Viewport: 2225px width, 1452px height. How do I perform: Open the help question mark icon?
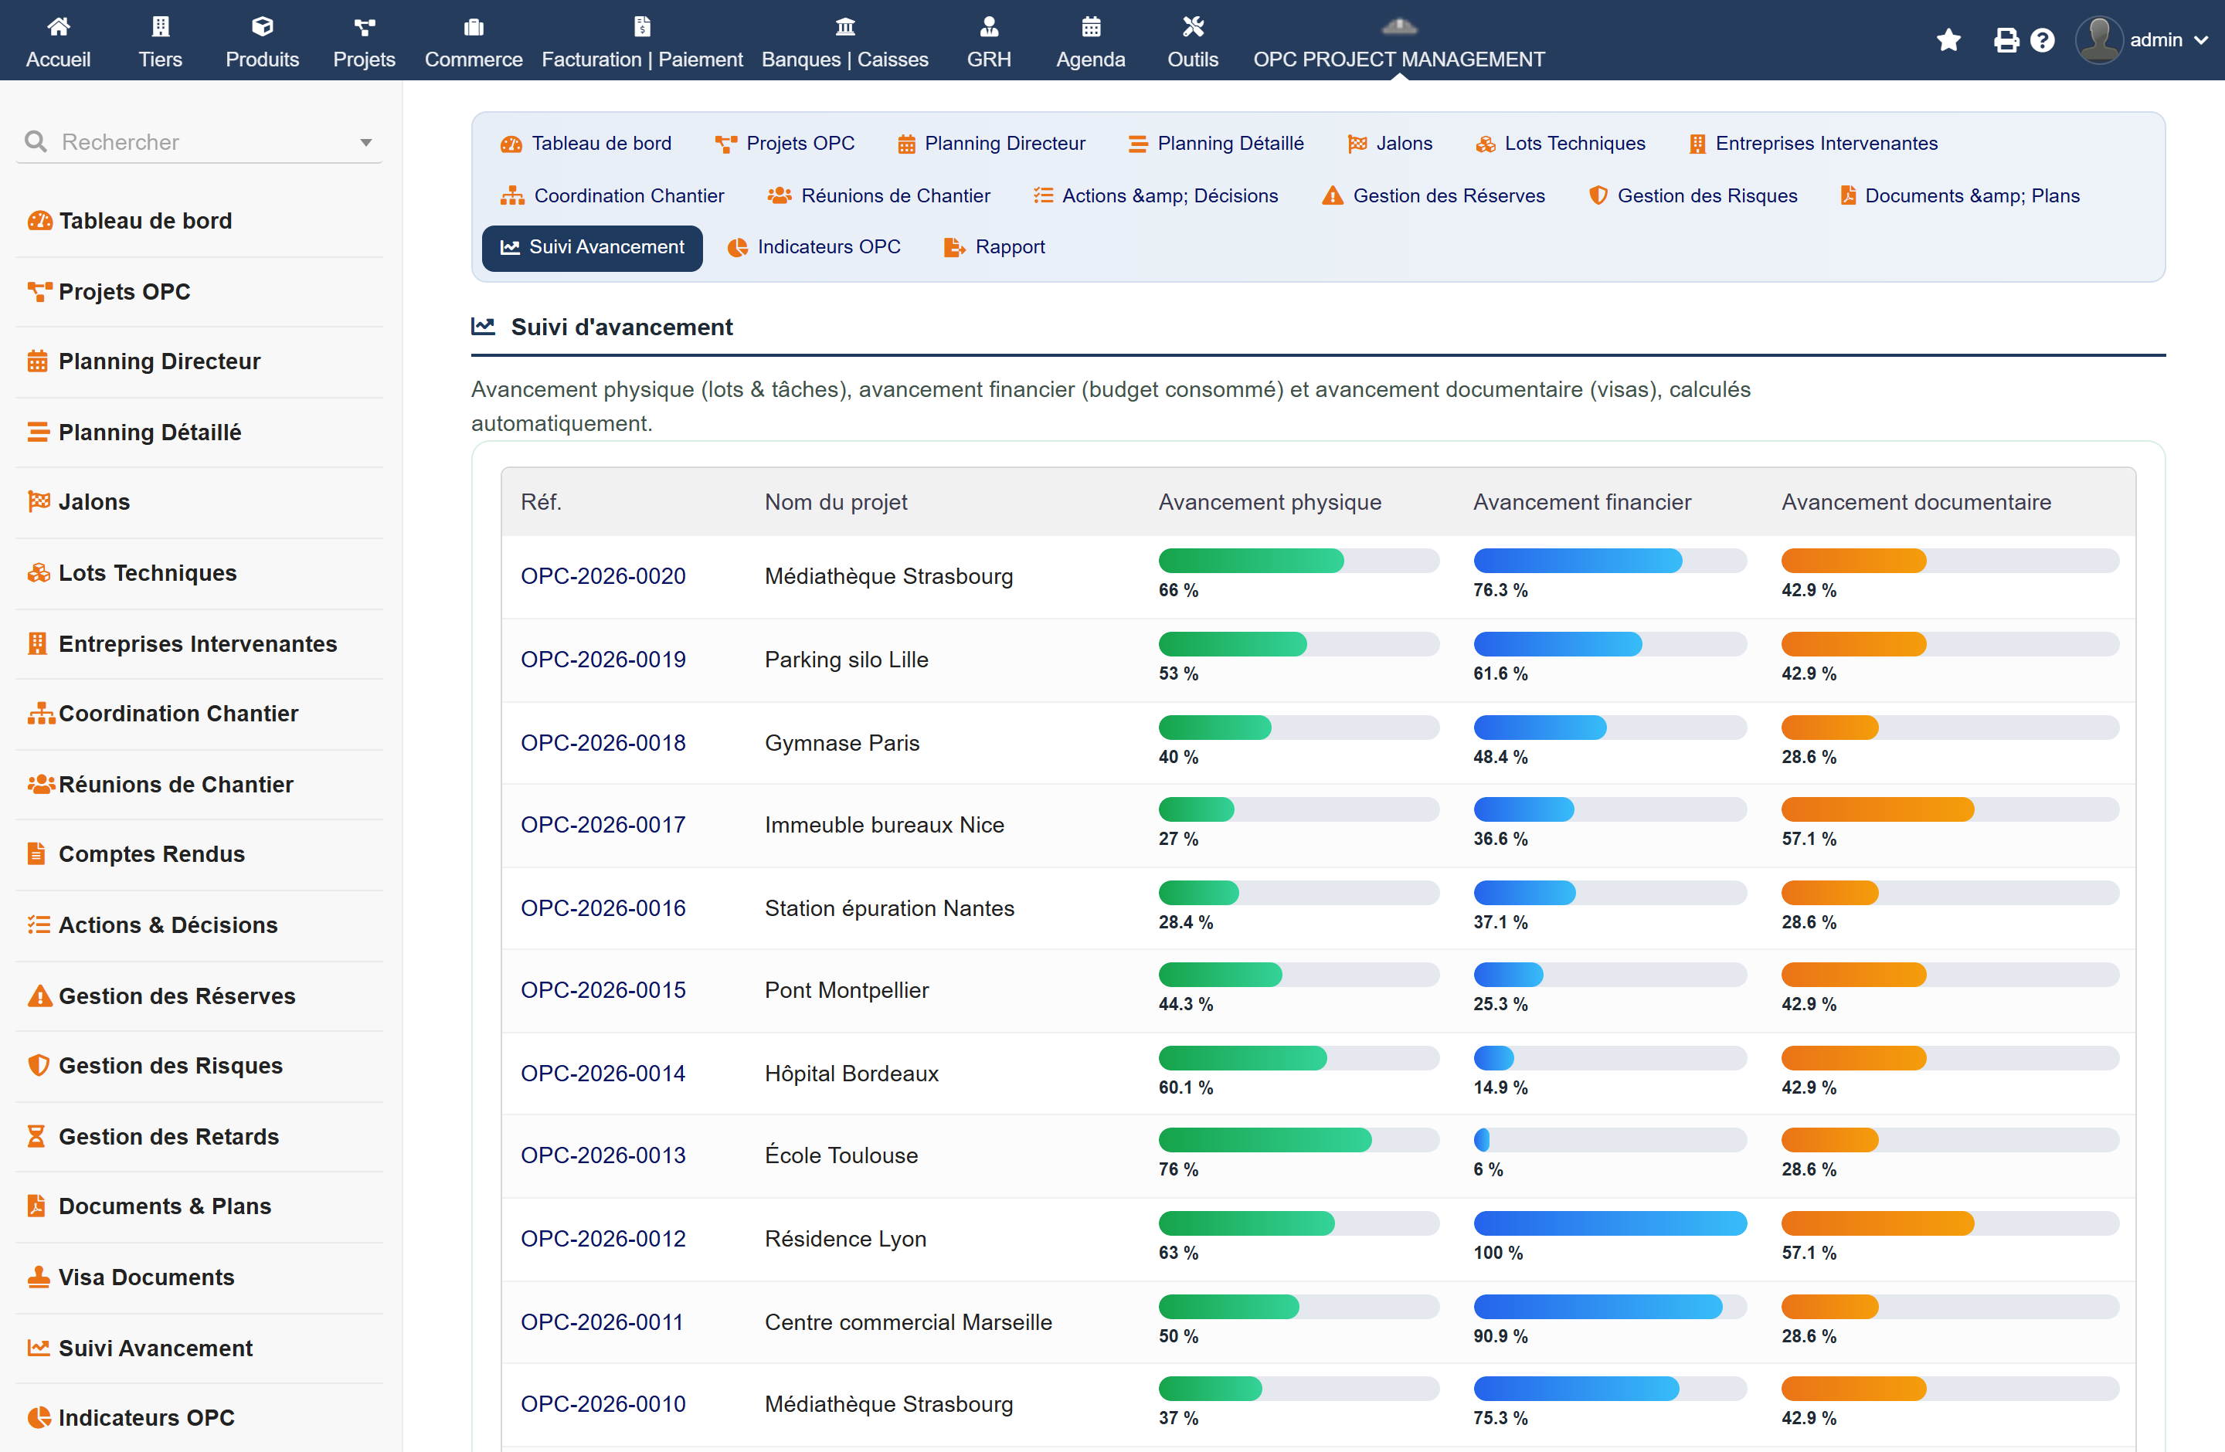coord(2043,40)
